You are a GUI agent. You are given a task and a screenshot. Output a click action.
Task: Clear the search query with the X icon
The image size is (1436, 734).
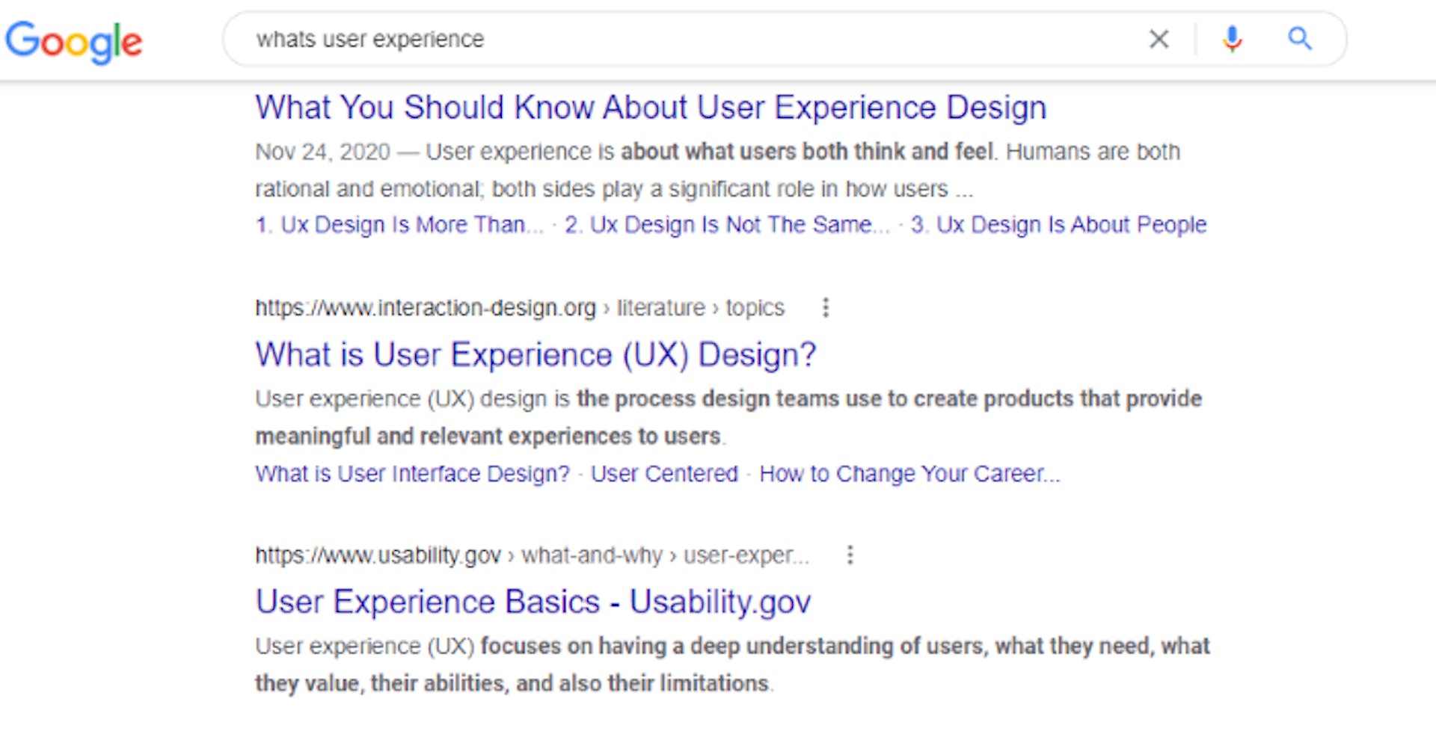pyautogui.click(x=1159, y=39)
